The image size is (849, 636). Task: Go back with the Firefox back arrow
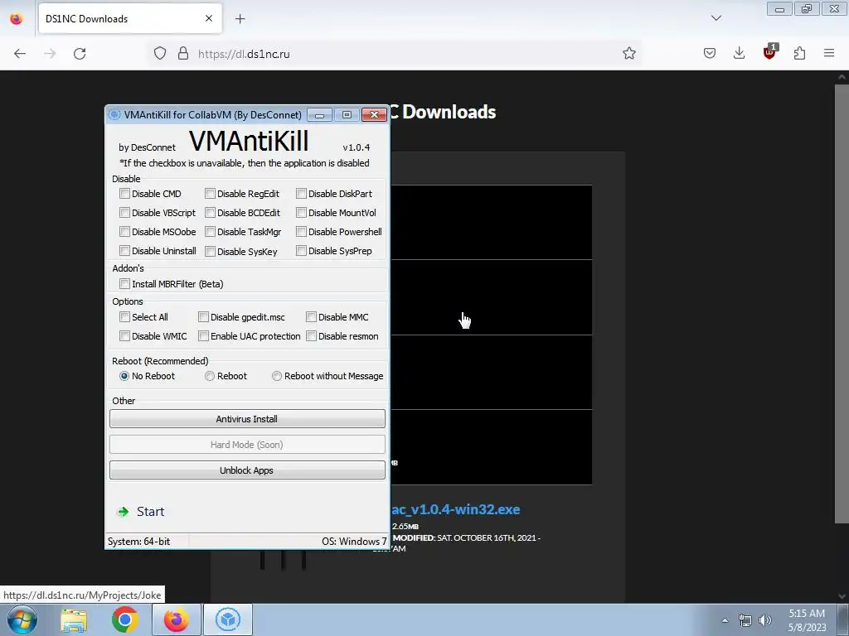click(x=20, y=54)
